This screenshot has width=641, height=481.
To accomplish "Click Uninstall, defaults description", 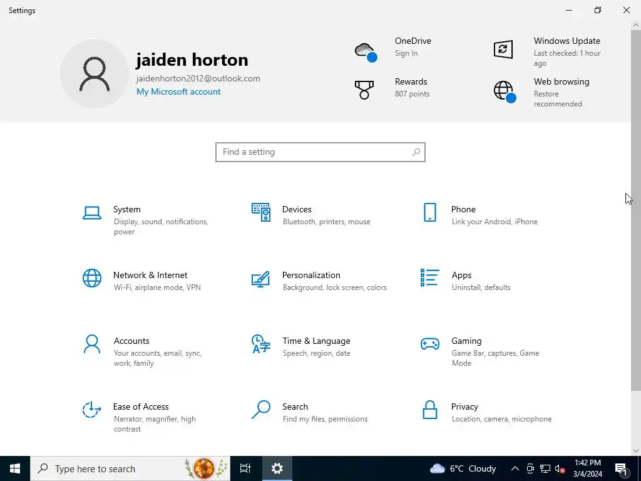I will tap(481, 287).
